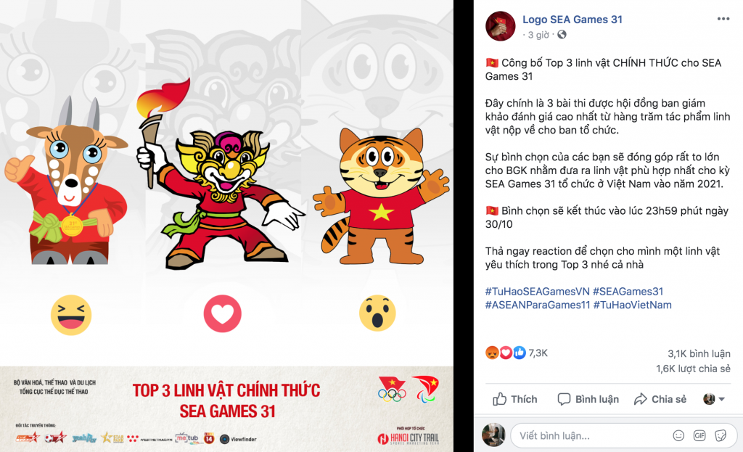Open hashtag #ASEANParaGames11

[x=538, y=305]
